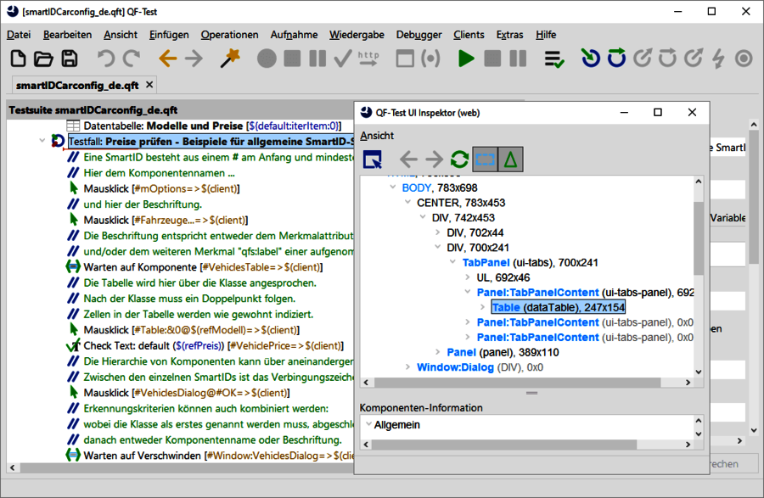Image resolution: width=764 pixels, height=498 pixels.
Task: Pause test playback in main toolbar
Action: coord(518,59)
